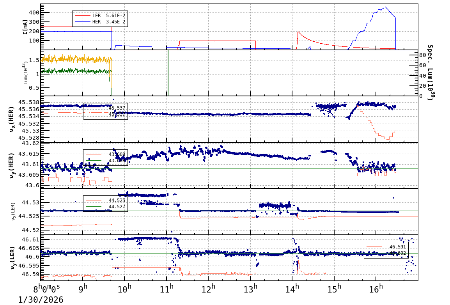Click the 16h time axis label
The height and width of the screenshot is (305, 450).
[x=376, y=288]
